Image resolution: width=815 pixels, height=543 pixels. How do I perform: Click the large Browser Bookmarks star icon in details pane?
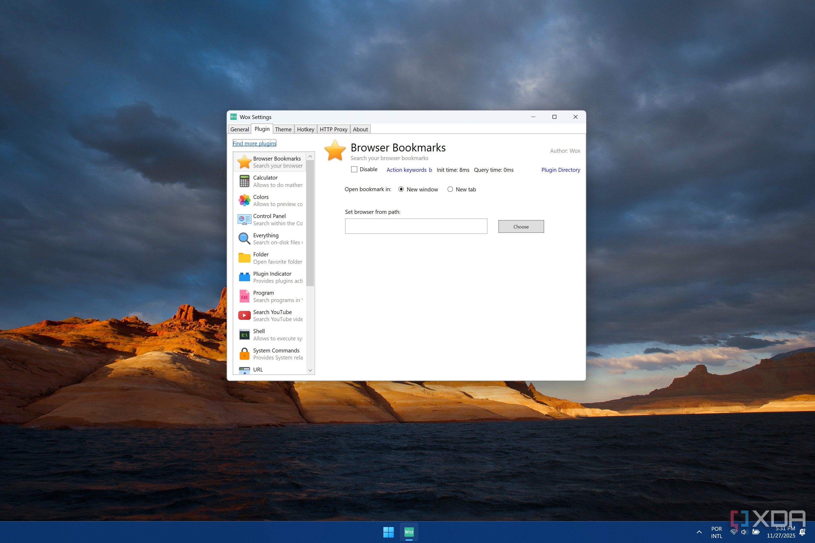pos(335,151)
